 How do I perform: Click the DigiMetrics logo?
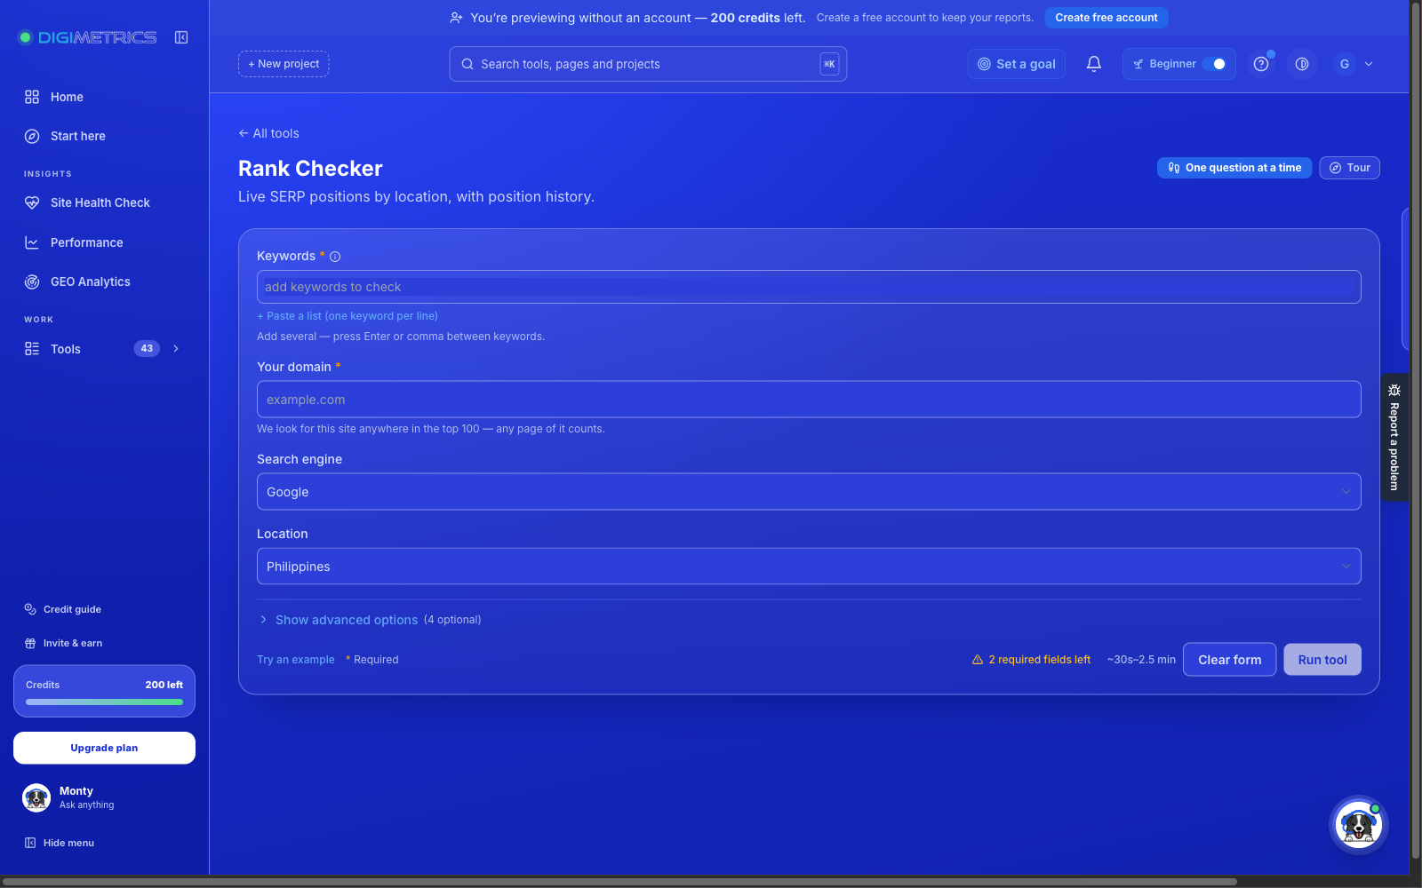tap(87, 37)
